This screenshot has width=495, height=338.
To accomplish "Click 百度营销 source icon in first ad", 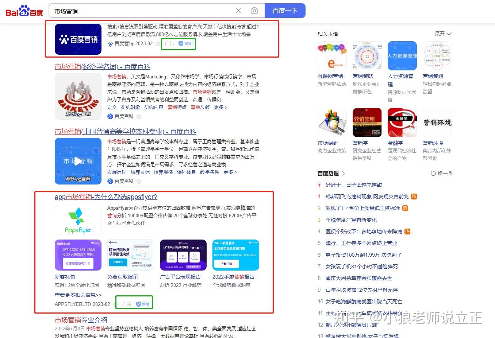I will 110,43.
